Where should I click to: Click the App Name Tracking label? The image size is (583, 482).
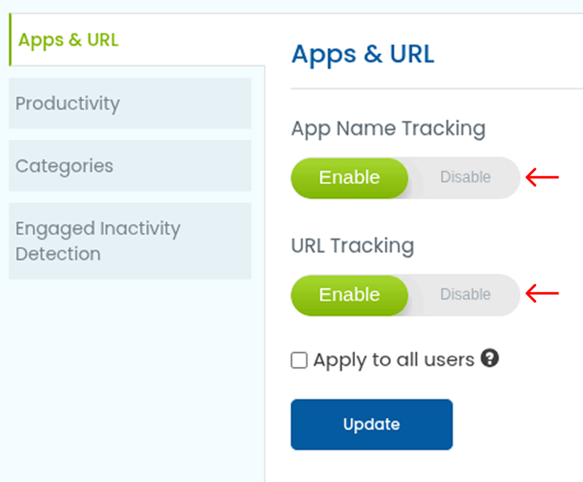388,129
